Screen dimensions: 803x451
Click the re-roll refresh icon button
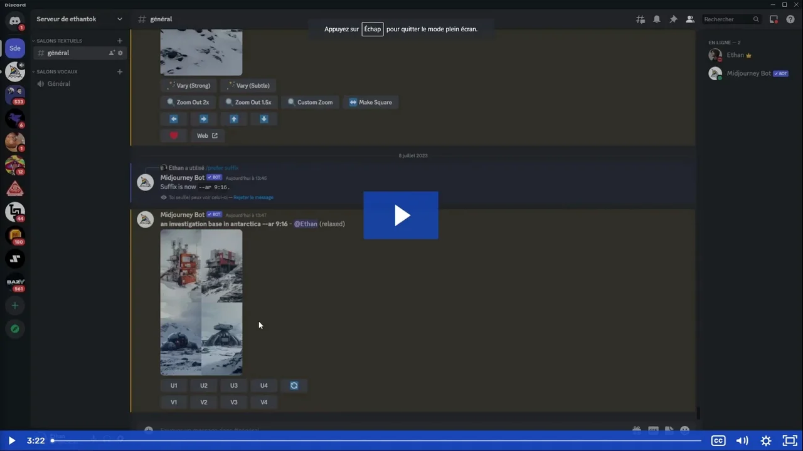coord(294,386)
